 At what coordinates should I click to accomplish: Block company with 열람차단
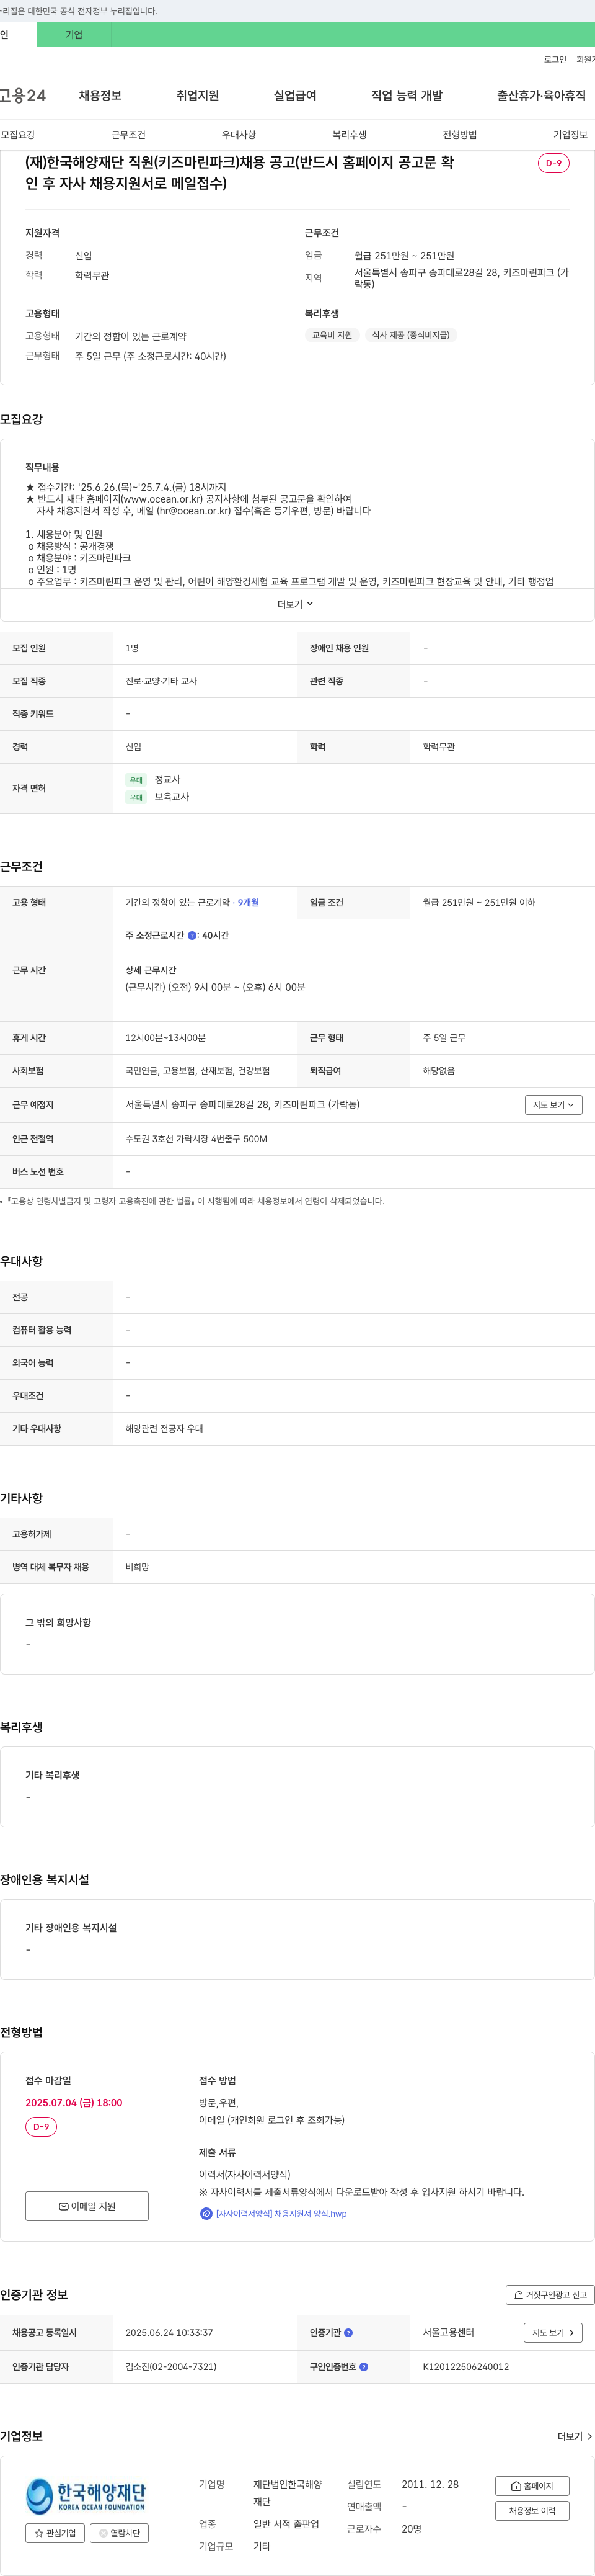coord(120,2533)
